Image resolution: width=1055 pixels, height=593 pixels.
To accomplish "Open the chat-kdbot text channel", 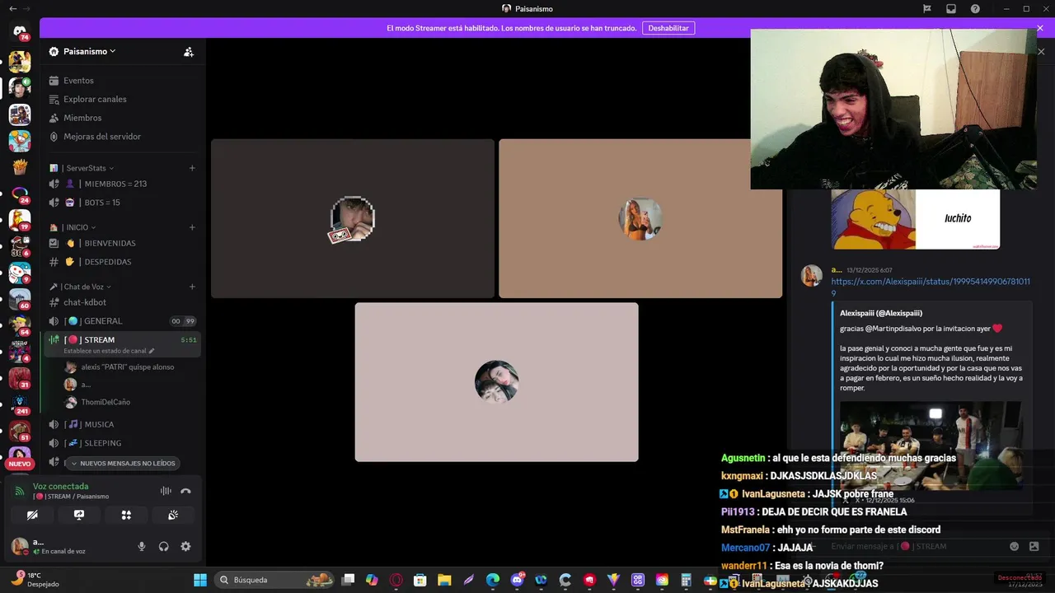I will click(122, 302).
